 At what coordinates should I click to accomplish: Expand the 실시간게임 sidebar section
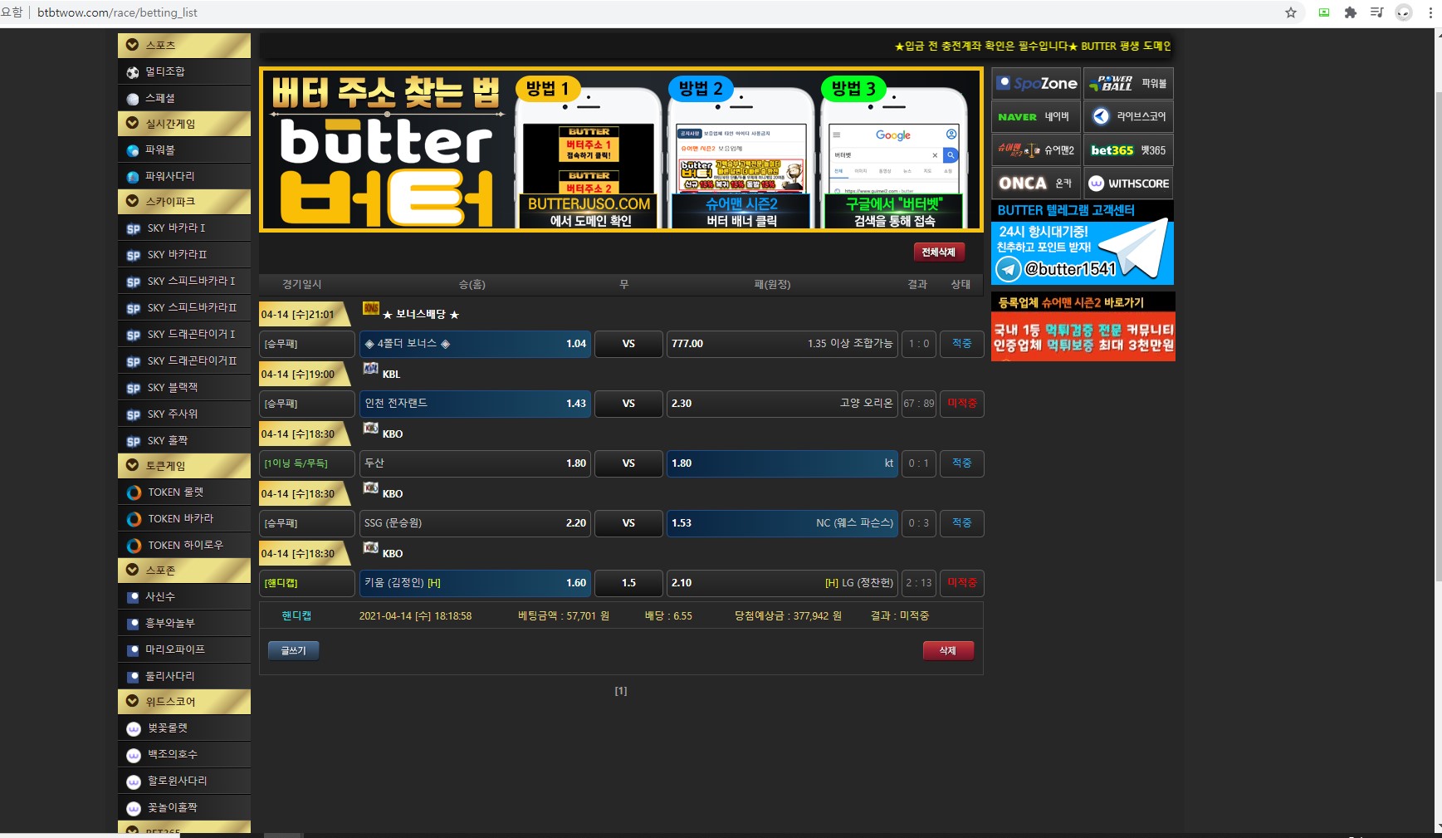click(184, 124)
